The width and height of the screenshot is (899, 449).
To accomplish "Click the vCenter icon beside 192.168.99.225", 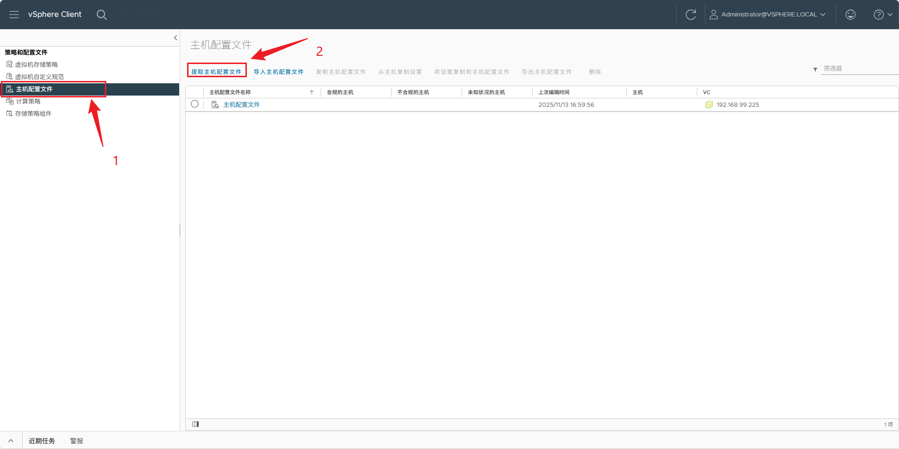I will click(709, 104).
